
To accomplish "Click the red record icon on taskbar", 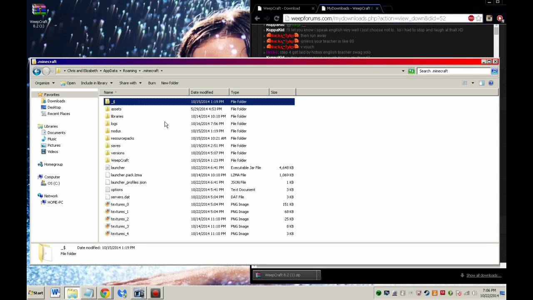I will coord(155,293).
